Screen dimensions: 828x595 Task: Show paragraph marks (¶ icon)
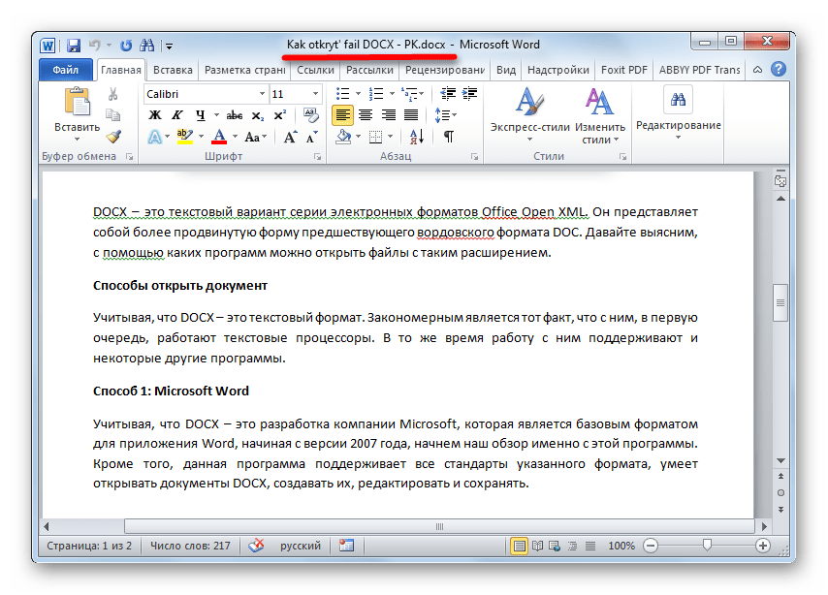pos(448,137)
